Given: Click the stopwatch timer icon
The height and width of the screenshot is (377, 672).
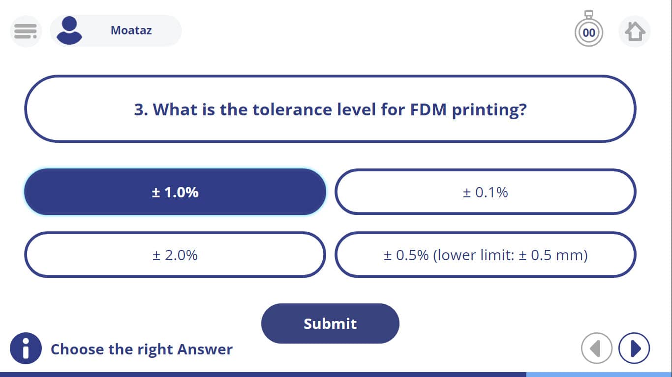Looking at the screenshot, I should pyautogui.click(x=589, y=29).
